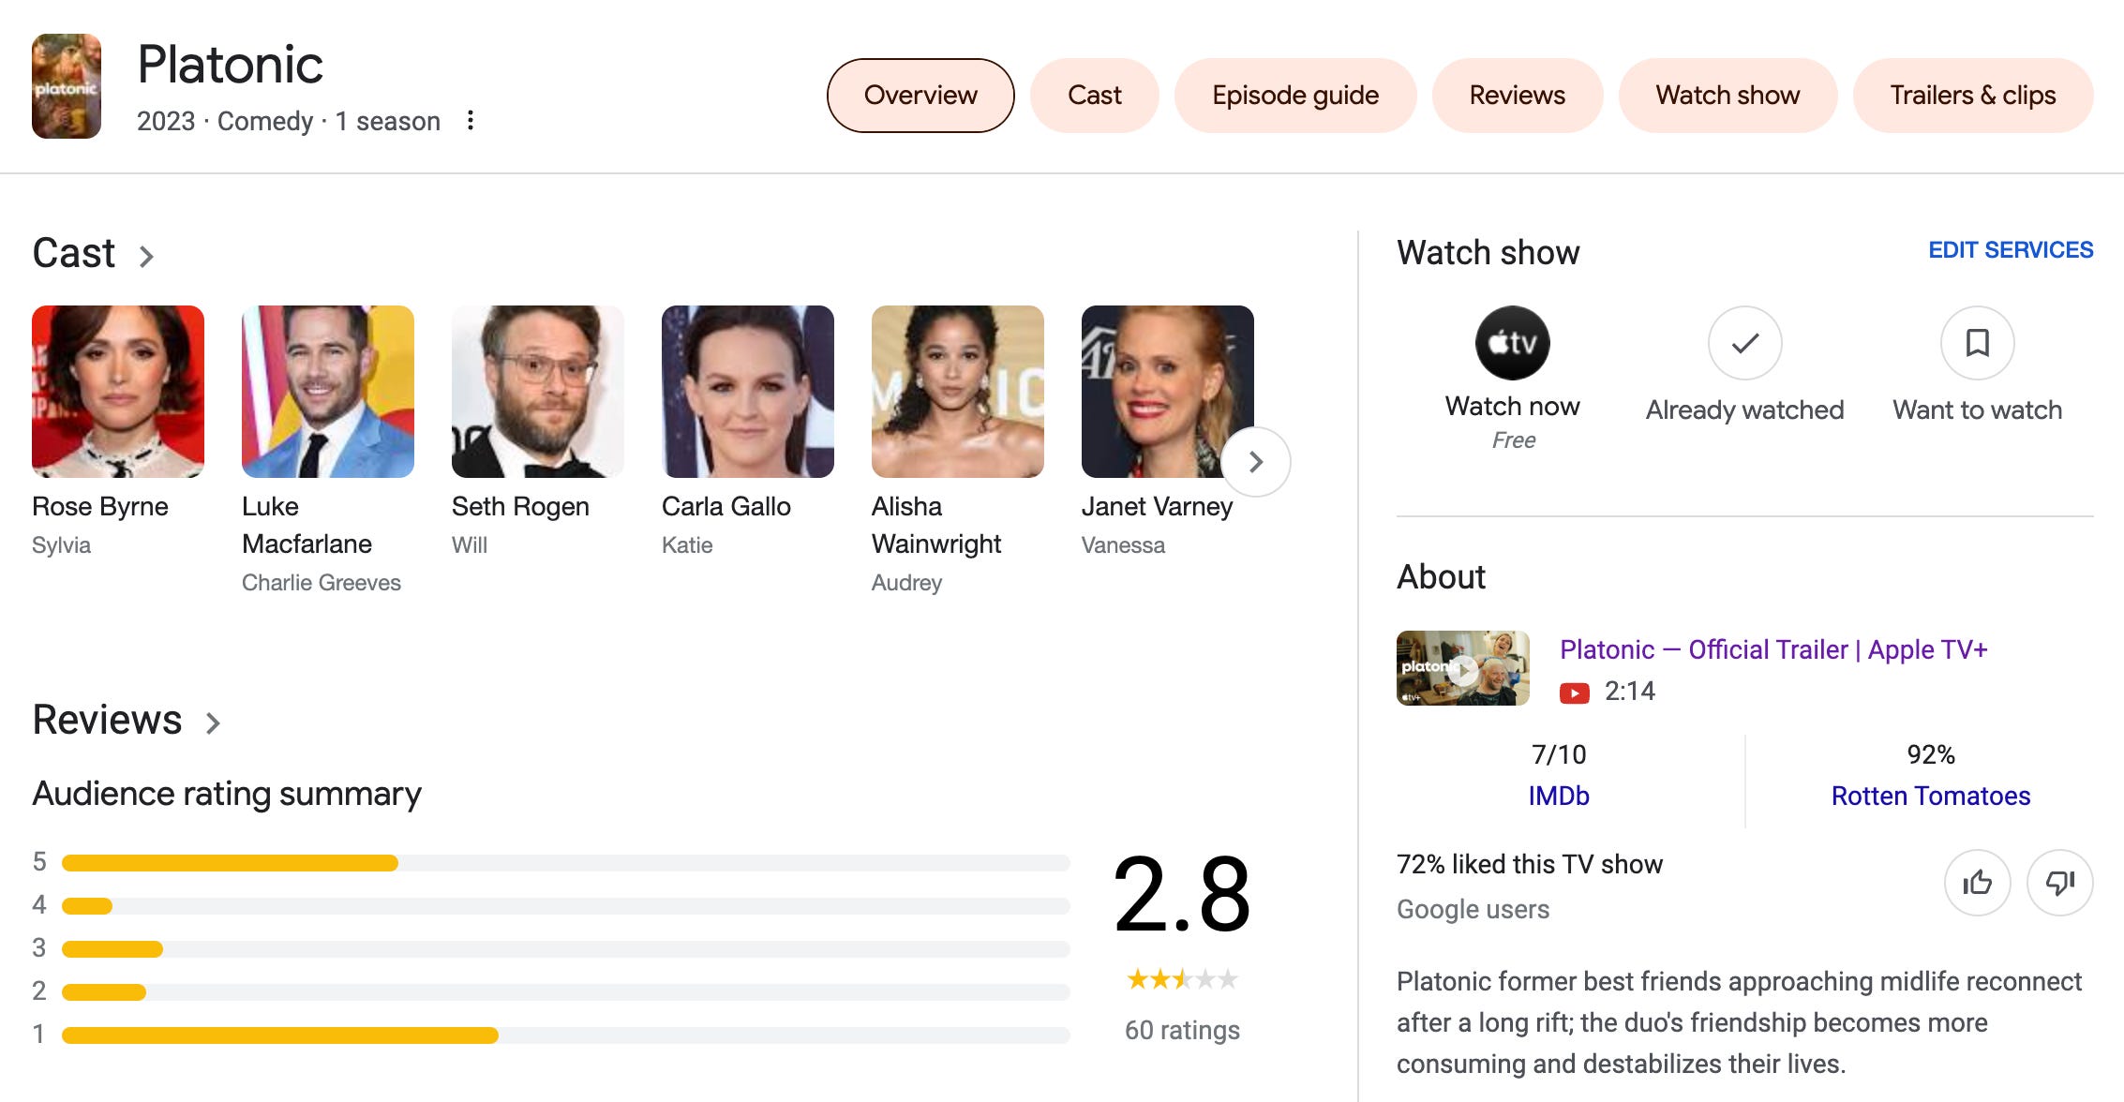Open the IMDb rating link
The width and height of the screenshot is (2124, 1102).
(1558, 796)
